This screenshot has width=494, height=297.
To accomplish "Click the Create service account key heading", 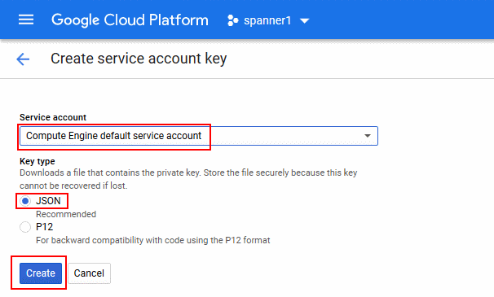I will [x=139, y=59].
